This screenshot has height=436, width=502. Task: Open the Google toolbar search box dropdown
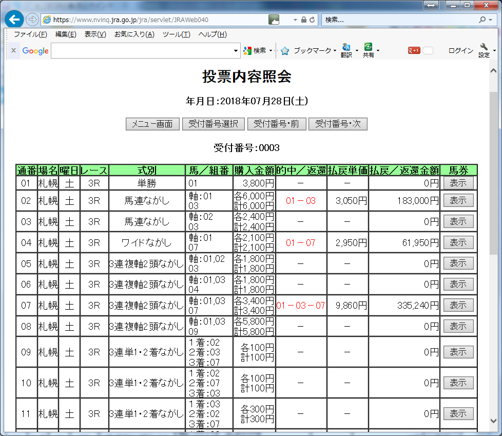click(236, 51)
